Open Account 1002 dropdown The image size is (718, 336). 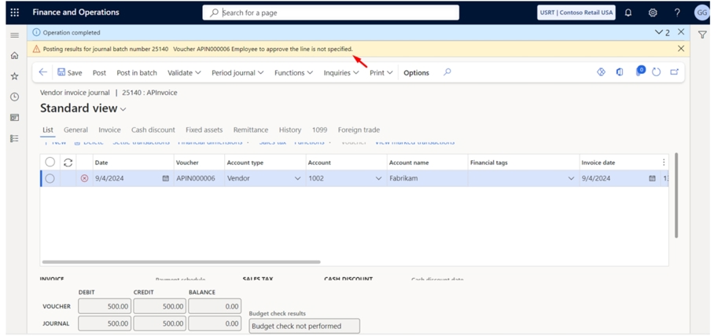[378, 178]
